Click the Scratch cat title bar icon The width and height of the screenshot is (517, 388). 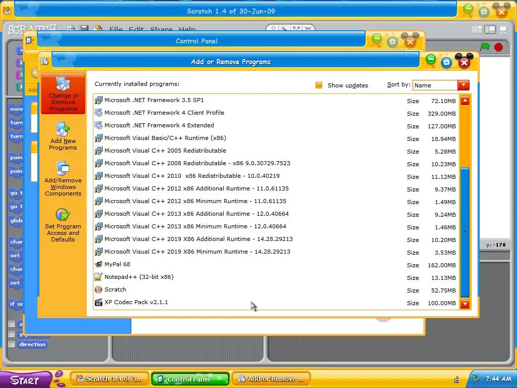[x=7, y=11]
